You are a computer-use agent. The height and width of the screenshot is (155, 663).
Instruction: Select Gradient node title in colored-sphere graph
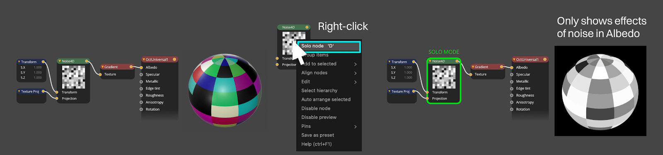(x=111, y=67)
